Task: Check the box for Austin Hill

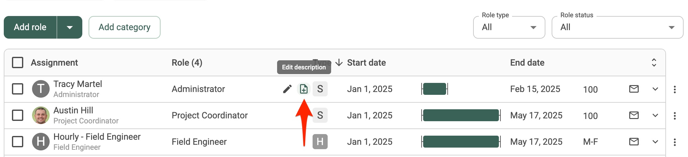Action: (18, 115)
